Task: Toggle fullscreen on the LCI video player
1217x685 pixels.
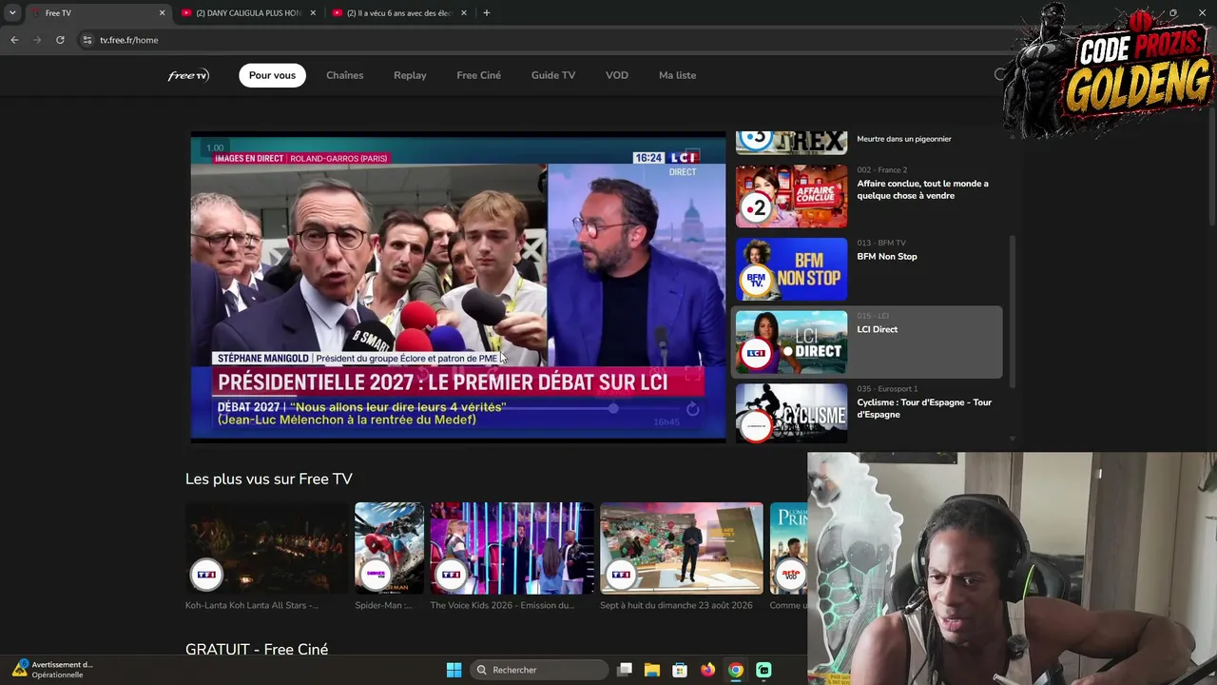Action: coord(693,374)
